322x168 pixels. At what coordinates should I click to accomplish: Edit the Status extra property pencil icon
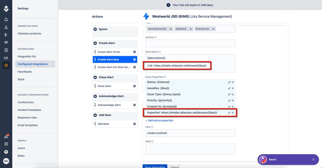(229, 82)
